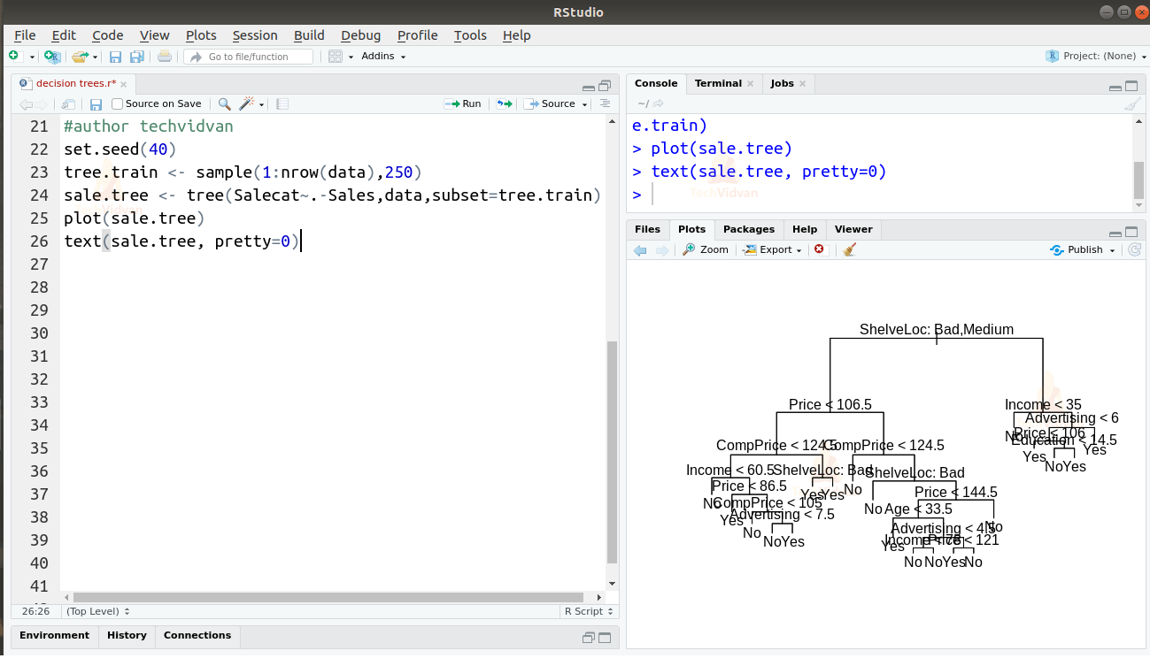Image resolution: width=1150 pixels, height=666 pixels.
Task: Click the Compile Report notebook icon
Action: pyautogui.click(x=282, y=103)
